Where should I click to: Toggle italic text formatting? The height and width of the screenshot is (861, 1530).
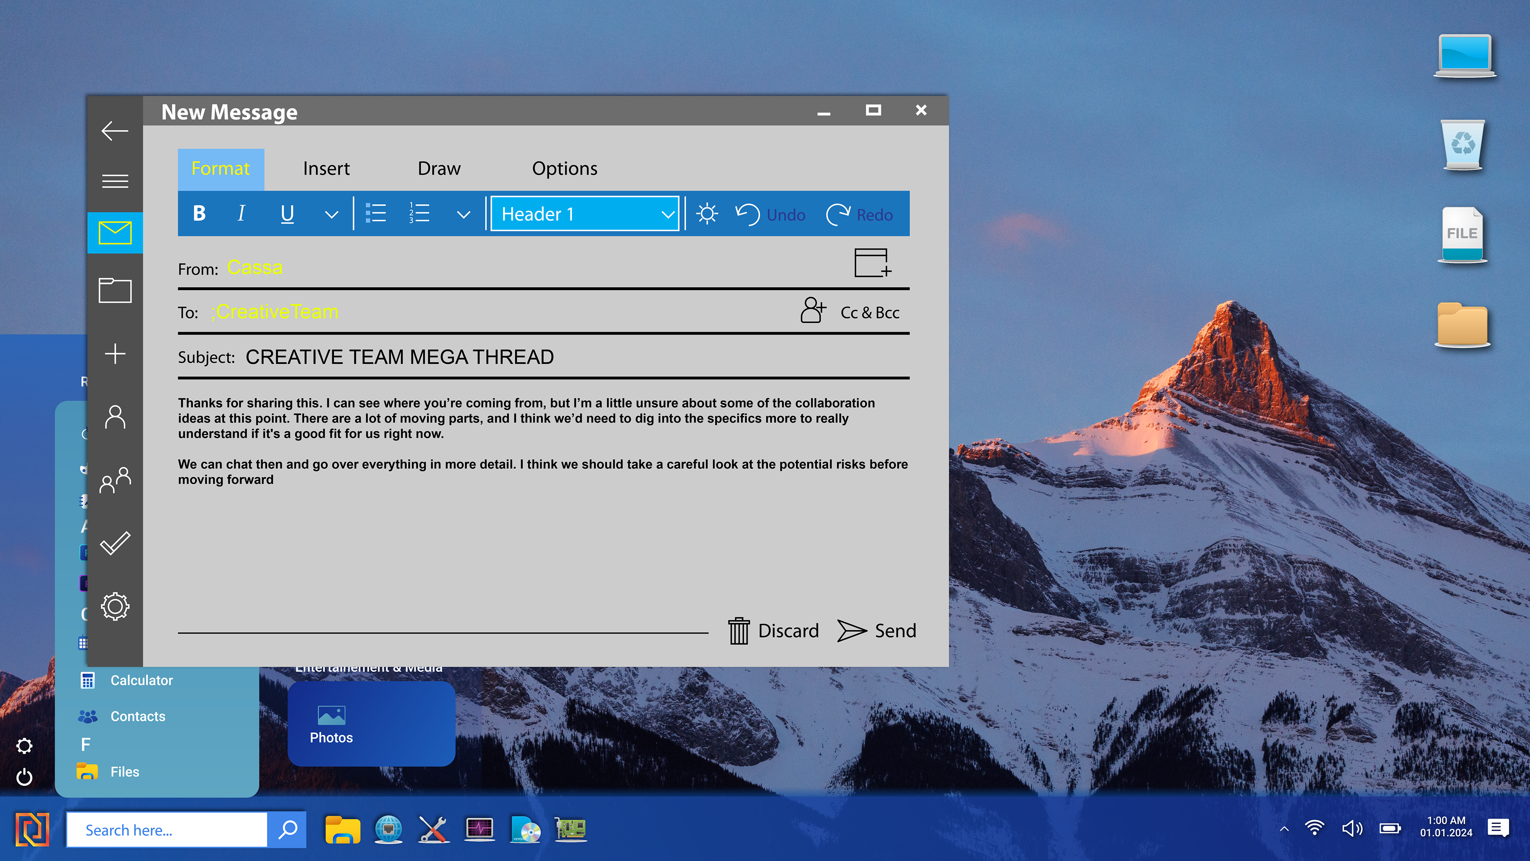pyautogui.click(x=241, y=213)
